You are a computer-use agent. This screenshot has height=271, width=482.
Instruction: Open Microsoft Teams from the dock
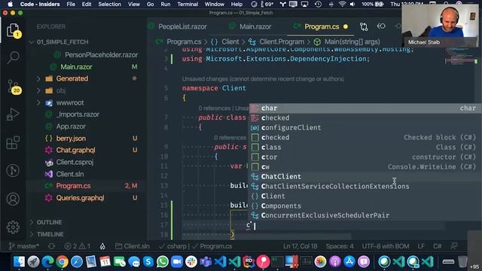pyautogui.click(x=206, y=262)
